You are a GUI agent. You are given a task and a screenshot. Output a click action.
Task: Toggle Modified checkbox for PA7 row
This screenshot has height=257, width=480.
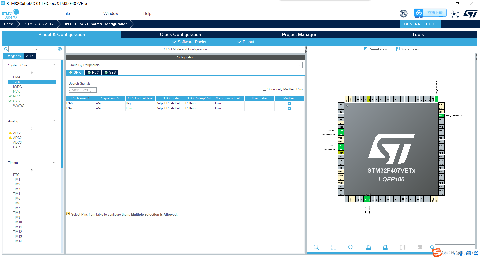pos(289,108)
